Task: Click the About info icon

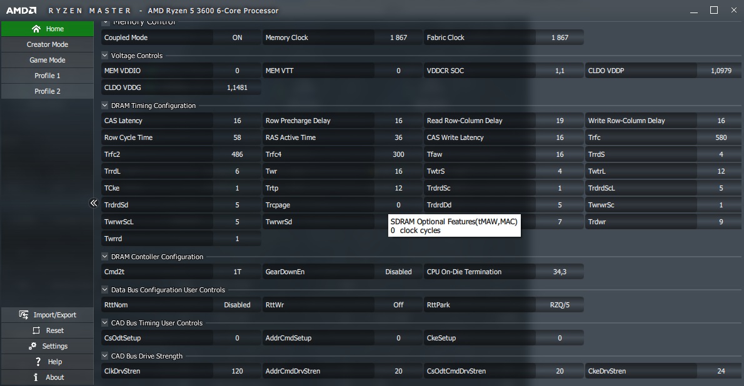Action: click(x=36, y=377)
